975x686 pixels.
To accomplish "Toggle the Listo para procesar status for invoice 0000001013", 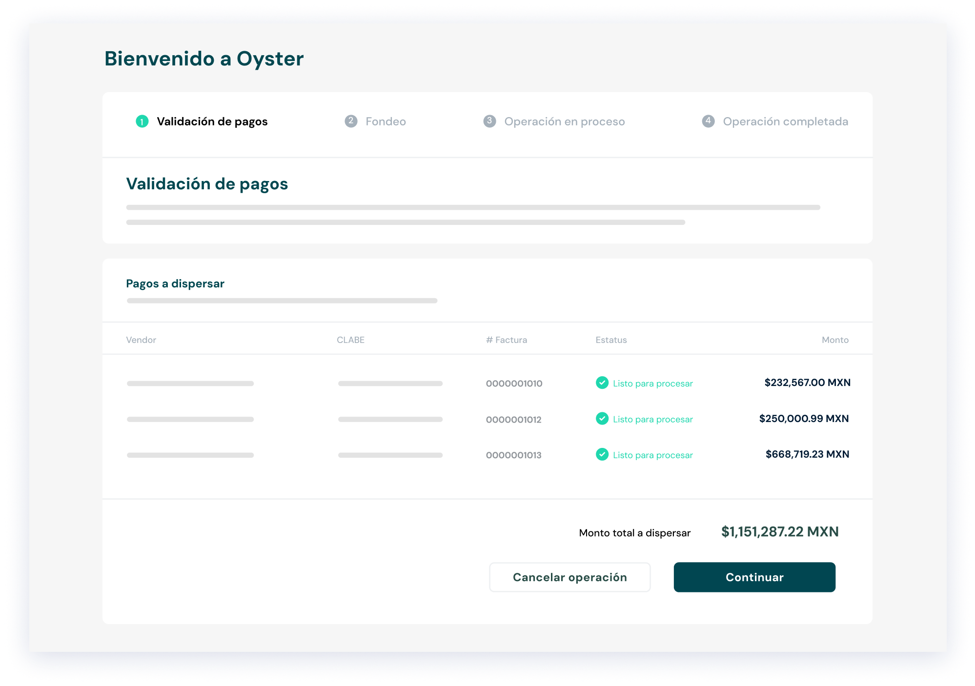I will click(x=652, y=455).
